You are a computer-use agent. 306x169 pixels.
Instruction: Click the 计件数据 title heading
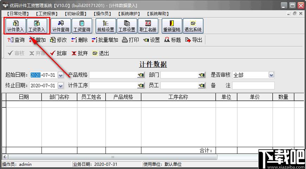pyautogui.click(x=153, y=64)
